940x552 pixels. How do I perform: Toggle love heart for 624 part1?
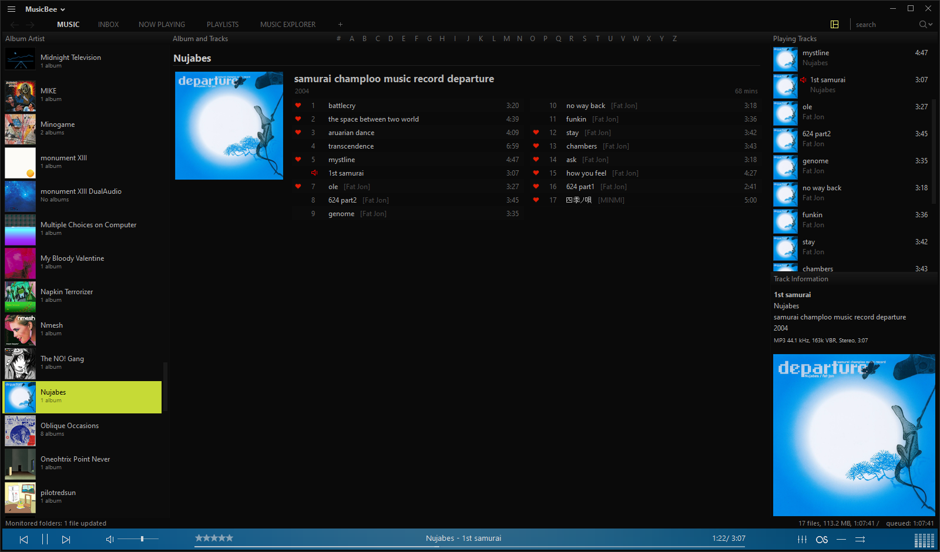click(536, 187)
